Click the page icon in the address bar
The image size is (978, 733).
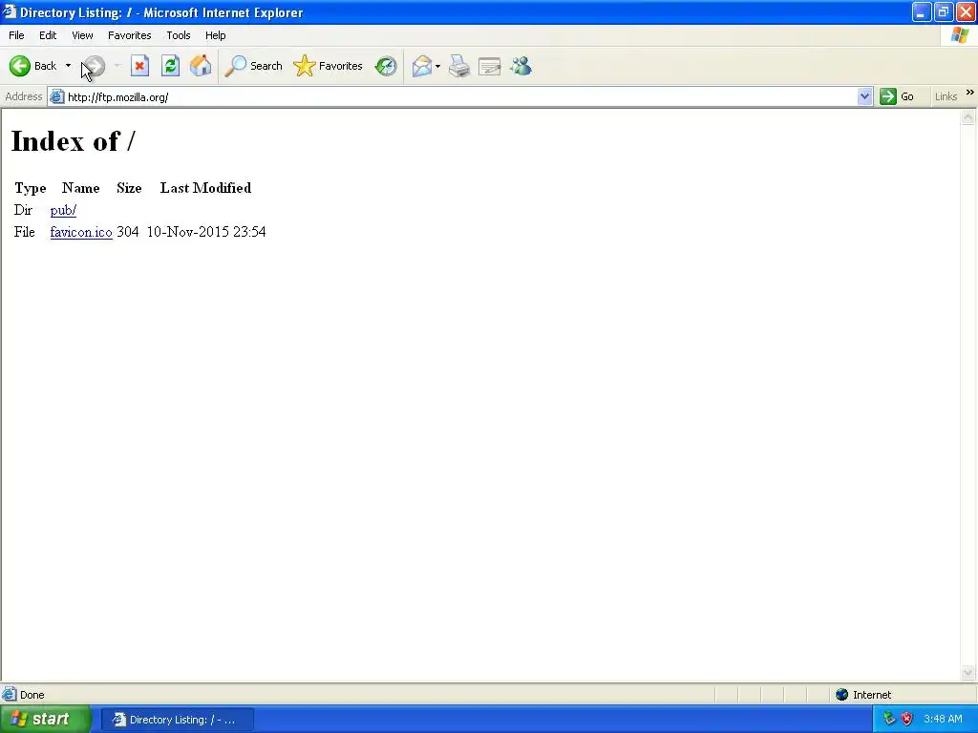tap(56, 96)
